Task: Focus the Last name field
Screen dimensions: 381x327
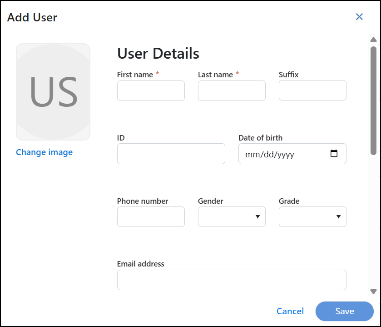Action: (232, 91)
